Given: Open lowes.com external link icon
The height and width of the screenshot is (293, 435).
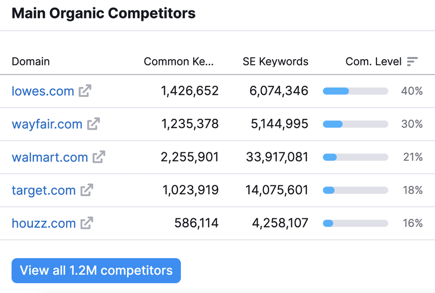Looking at the screenshot, I should coord(85,90).
